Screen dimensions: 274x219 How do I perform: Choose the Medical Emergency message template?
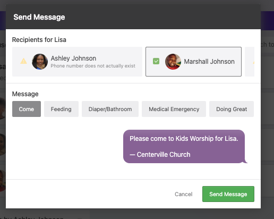(x=174, y=109)
